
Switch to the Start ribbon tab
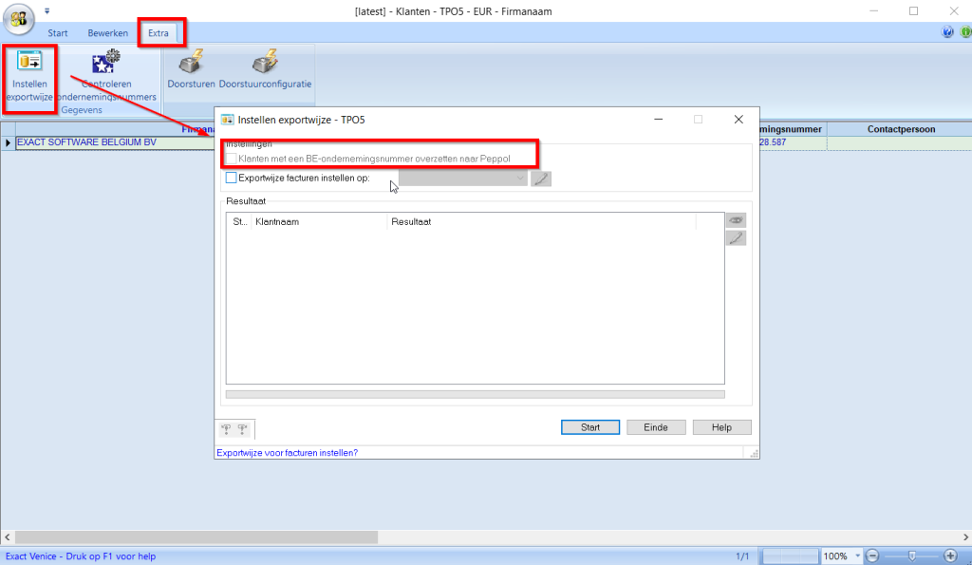pos(58,33)
